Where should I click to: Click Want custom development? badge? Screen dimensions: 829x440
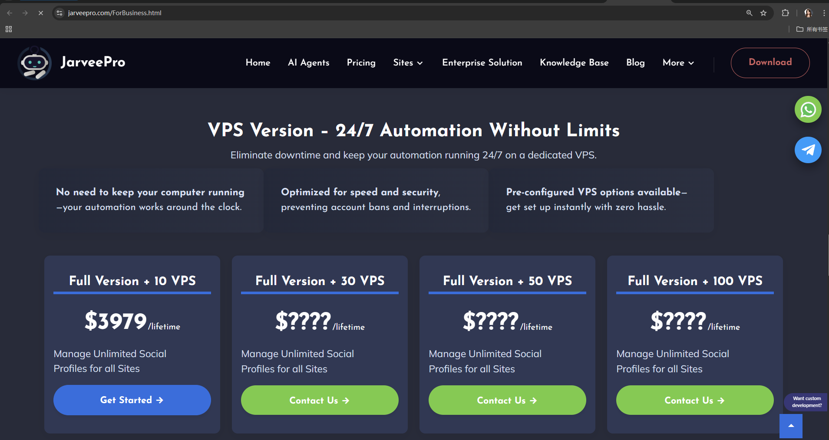(806, 402)
